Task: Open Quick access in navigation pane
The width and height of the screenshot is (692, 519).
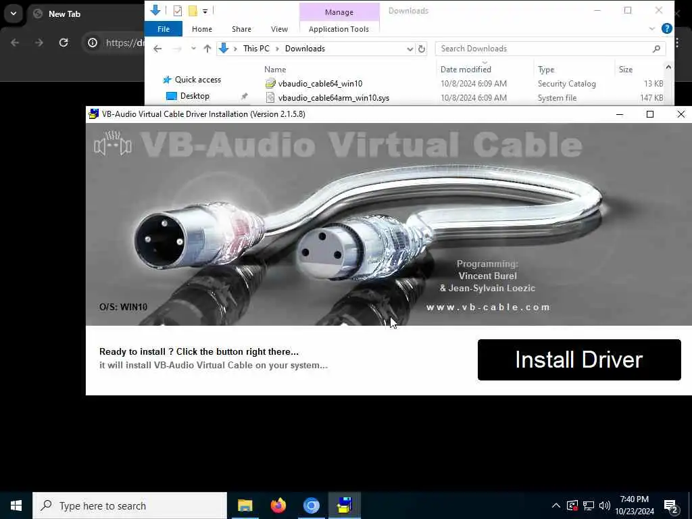Action: click(198, 80)
